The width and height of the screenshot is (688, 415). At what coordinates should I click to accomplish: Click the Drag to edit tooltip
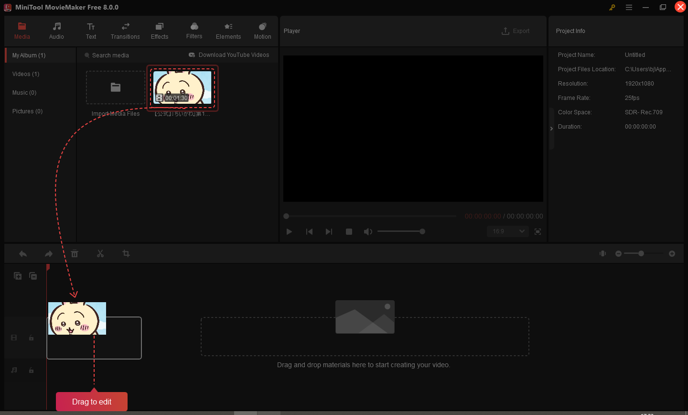tap(92, 402)
